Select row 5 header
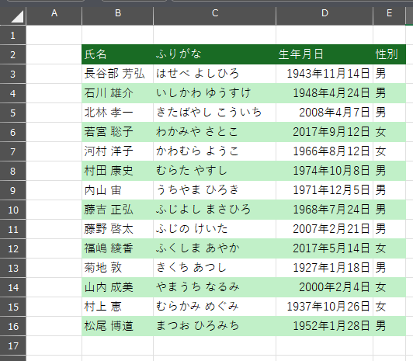The image size is (413, 361). click(13, 113)
